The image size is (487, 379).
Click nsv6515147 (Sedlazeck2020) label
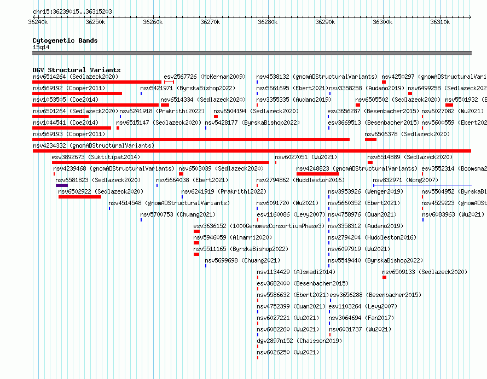click(159, 123)
